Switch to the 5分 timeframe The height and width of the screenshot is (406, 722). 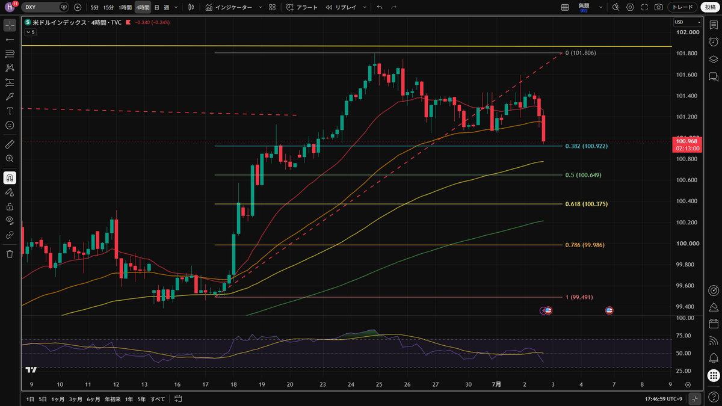pyautogui.click(x=95, y=7)
